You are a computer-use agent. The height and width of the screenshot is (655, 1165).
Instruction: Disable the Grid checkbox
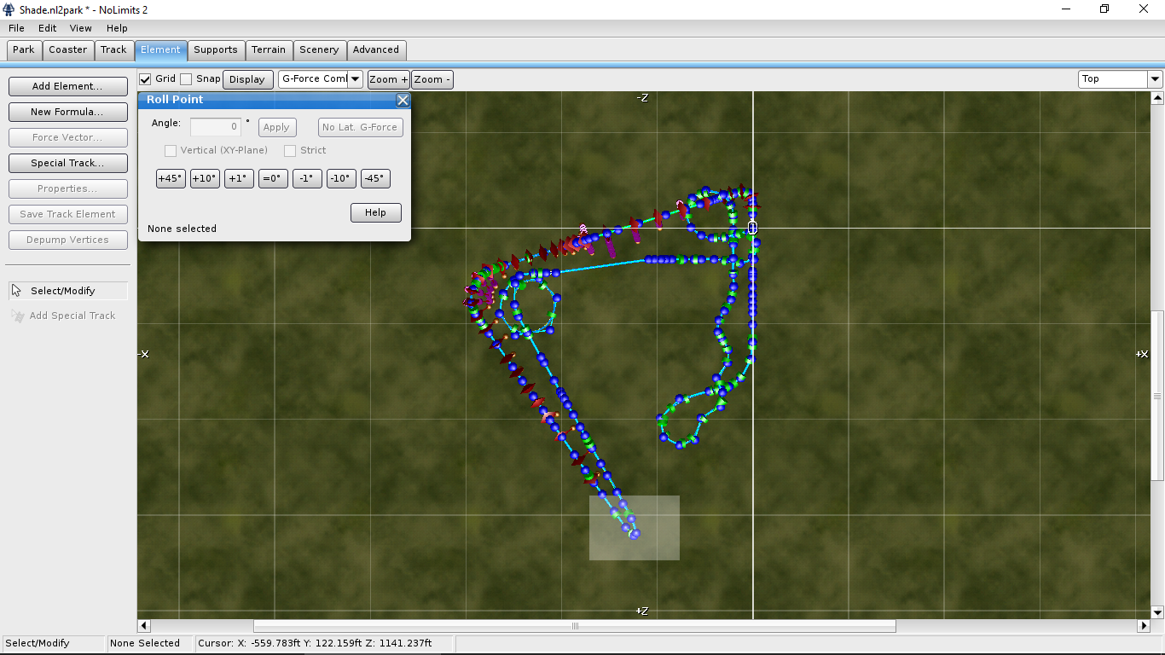pyautogui.click(x=146, y=79)
